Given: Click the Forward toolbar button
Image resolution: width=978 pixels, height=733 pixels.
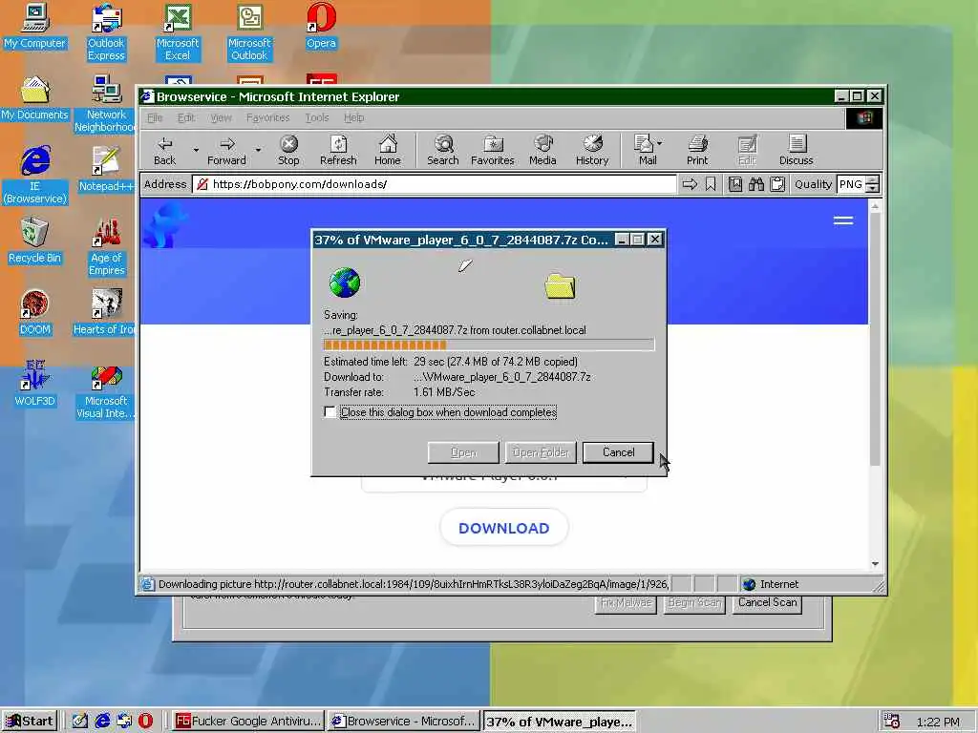Looking at the screenshot, I should (226, 150).
